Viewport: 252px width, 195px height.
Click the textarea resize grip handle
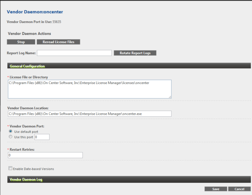pyautogui.click(x=170, y=97)
